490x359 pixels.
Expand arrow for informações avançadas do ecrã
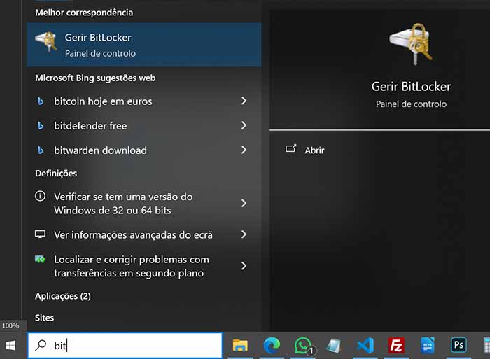pos(244,234)
